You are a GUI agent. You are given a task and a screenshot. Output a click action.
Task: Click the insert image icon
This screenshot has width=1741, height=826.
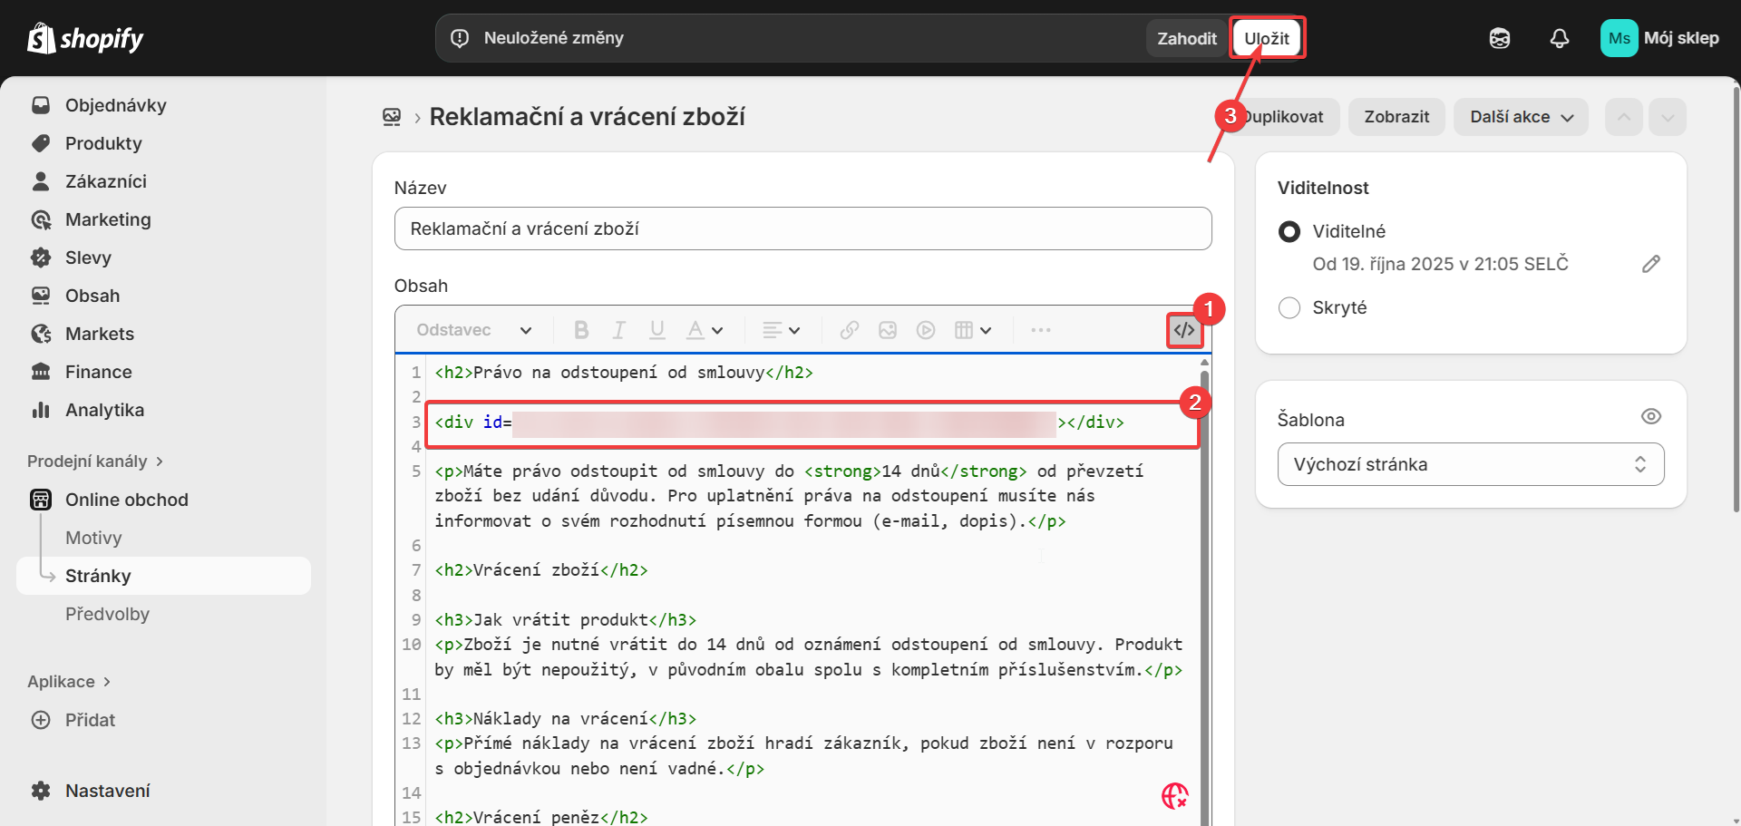pos(887,330)
